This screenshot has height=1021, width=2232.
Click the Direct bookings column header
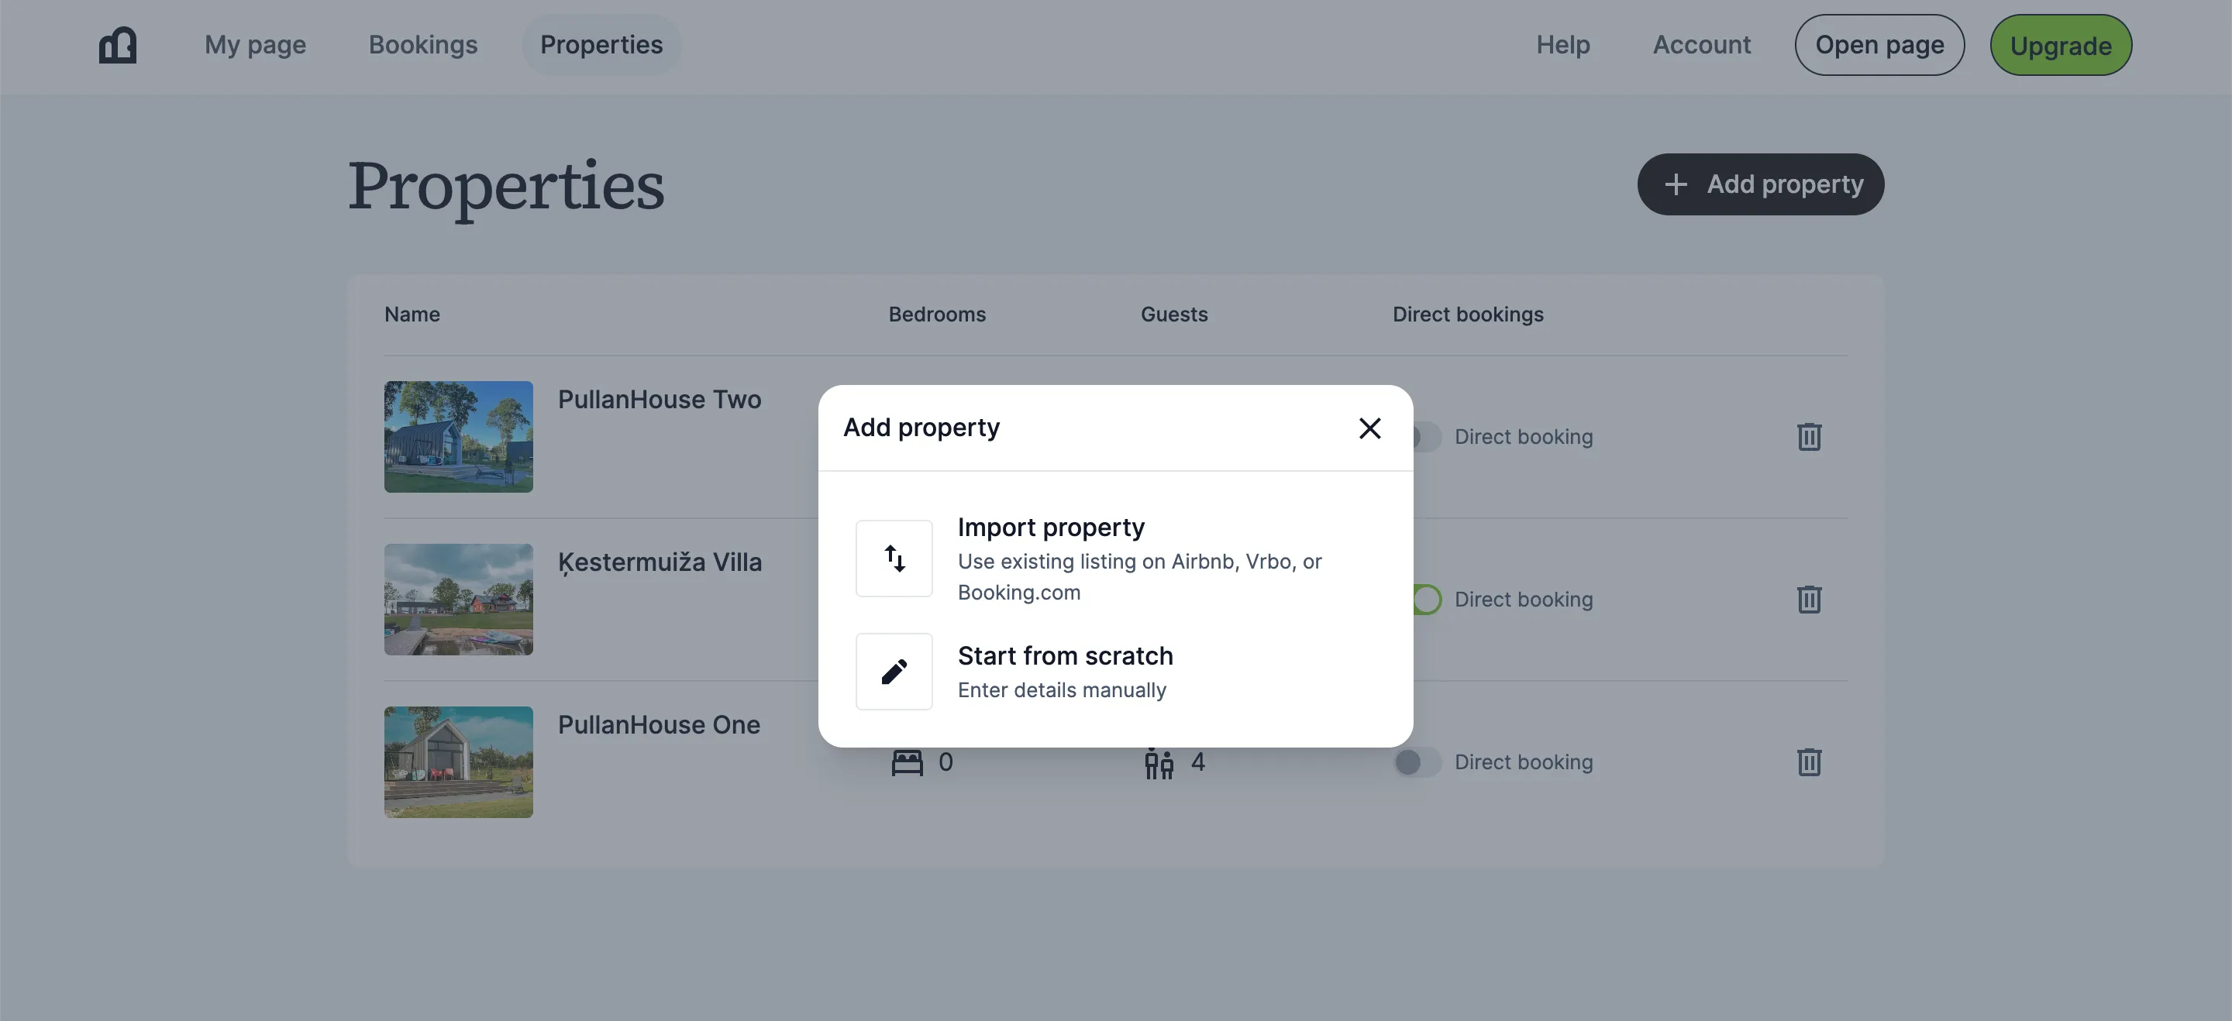click(x=1468, y=315)
